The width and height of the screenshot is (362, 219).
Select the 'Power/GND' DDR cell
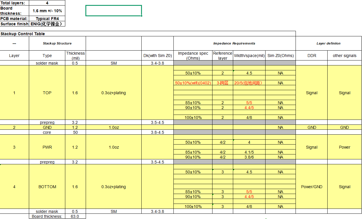click(x=312, y=187)
